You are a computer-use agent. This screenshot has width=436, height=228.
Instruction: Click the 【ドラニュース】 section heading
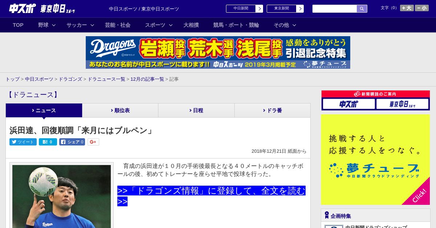coord(33,95)
